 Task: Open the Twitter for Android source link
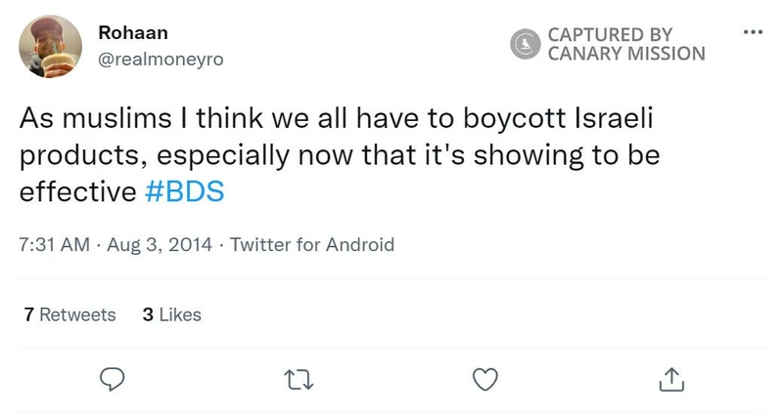tap(311, 244)
